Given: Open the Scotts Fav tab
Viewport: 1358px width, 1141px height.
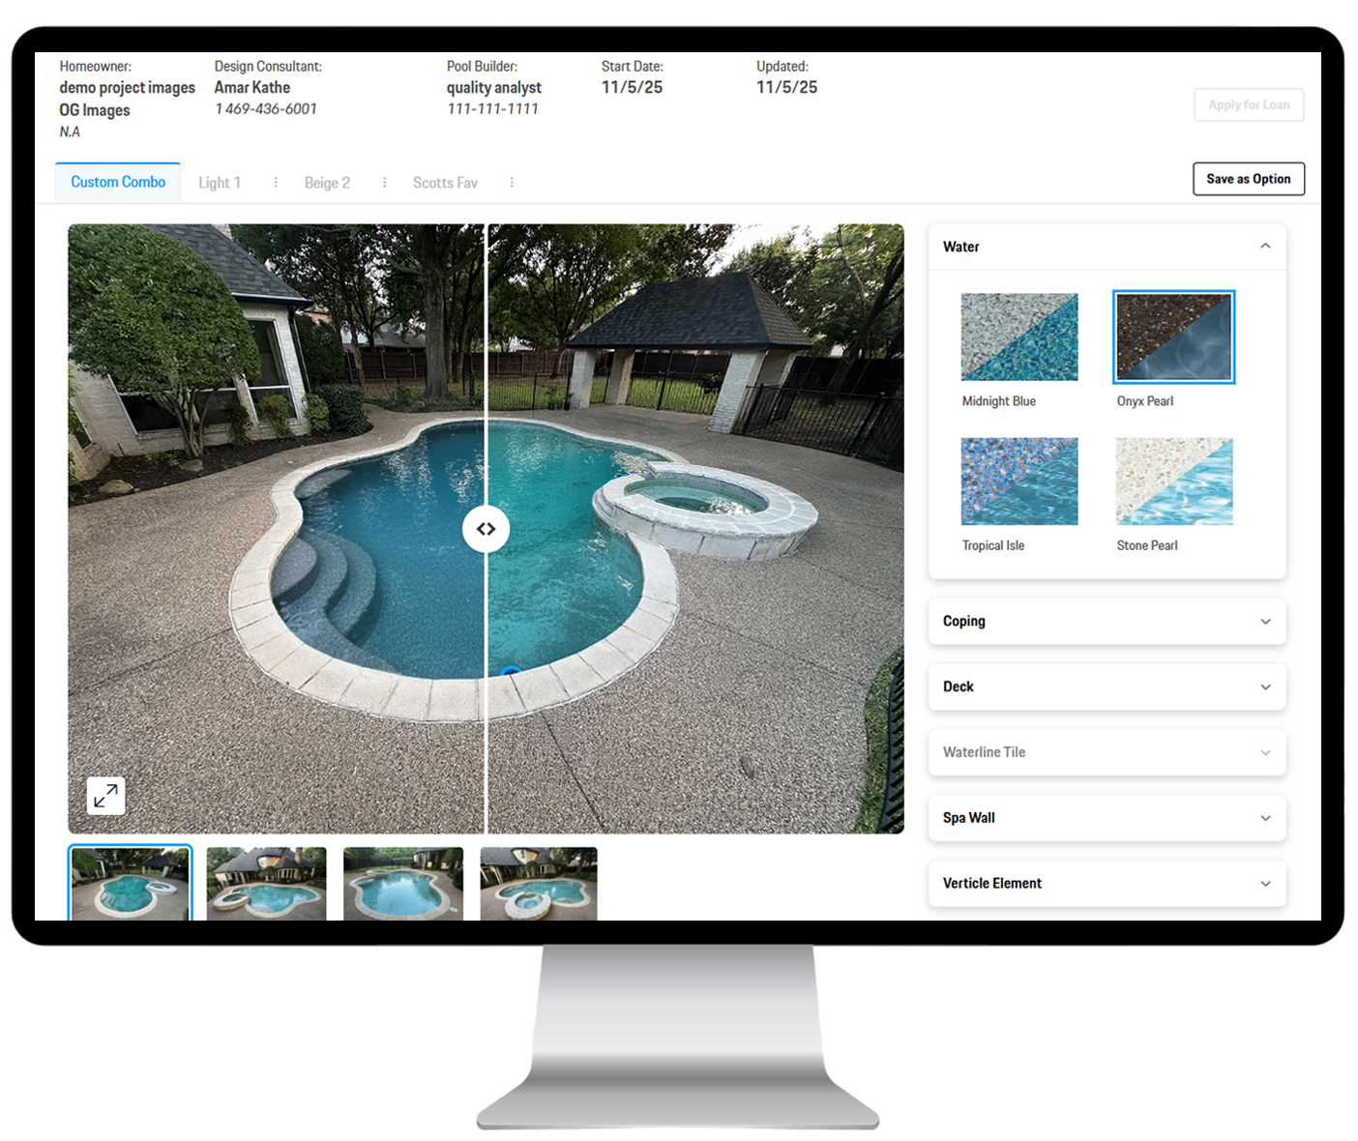Looking at the screenshot, I should coord(445,183).
